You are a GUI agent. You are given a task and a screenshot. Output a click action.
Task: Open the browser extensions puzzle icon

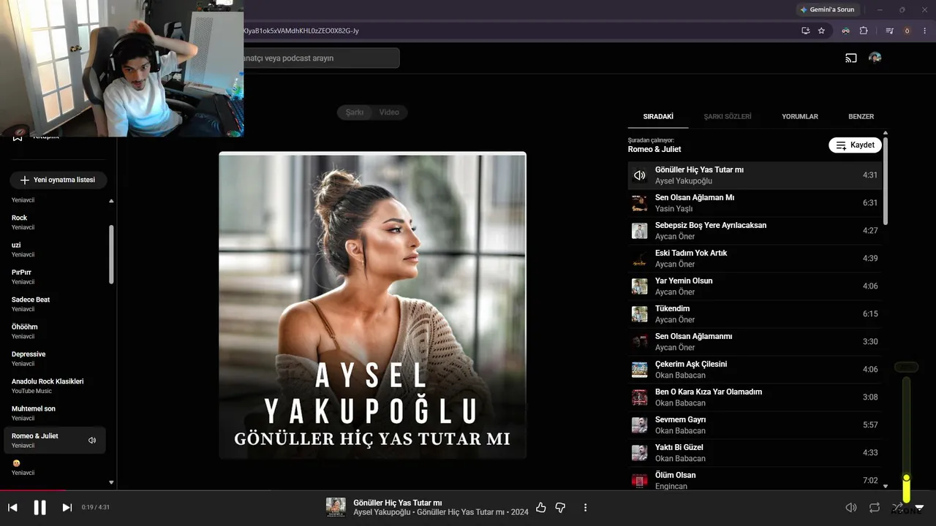pyautogui.click(x=864, y=31)
